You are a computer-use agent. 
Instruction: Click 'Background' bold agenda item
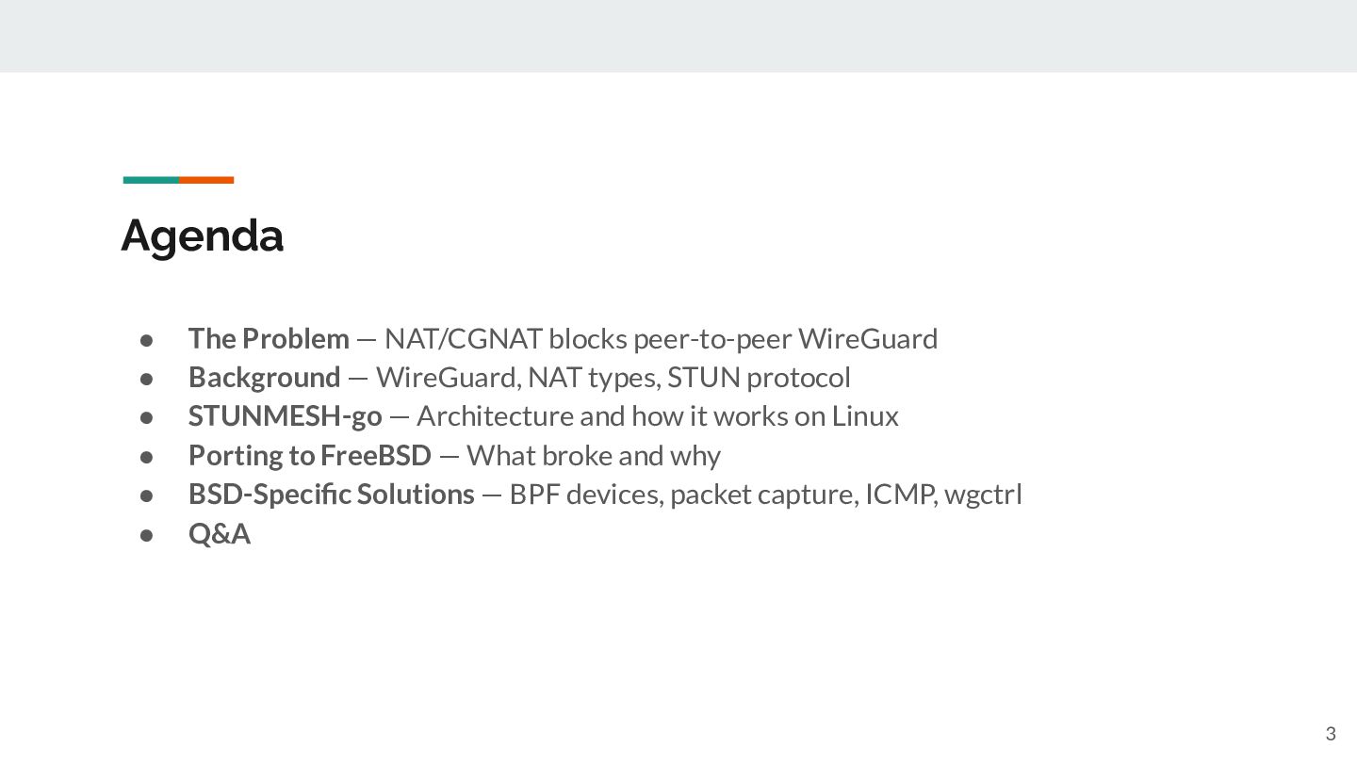264,378
